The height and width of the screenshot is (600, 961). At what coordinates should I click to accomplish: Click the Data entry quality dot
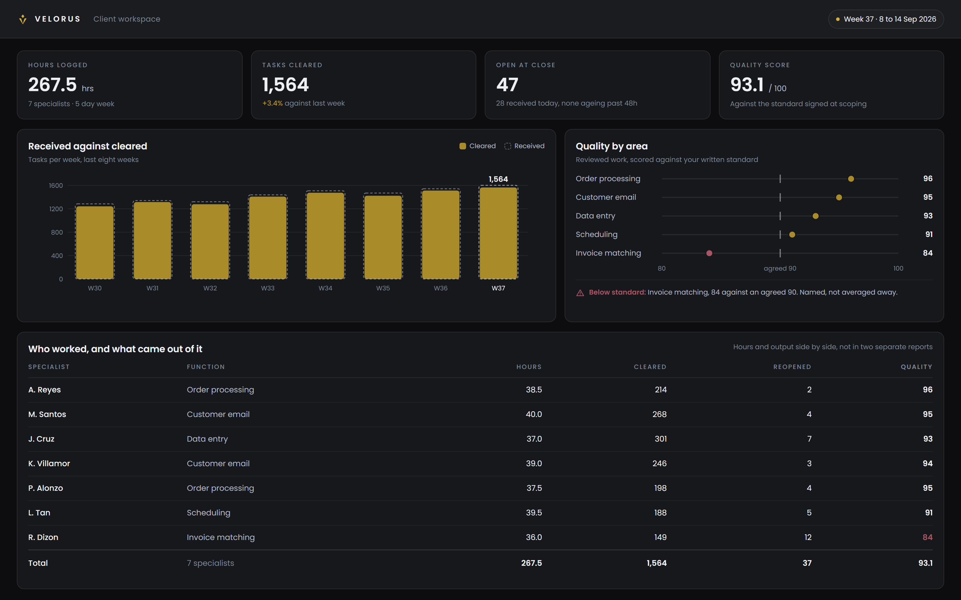coord(815,216)
